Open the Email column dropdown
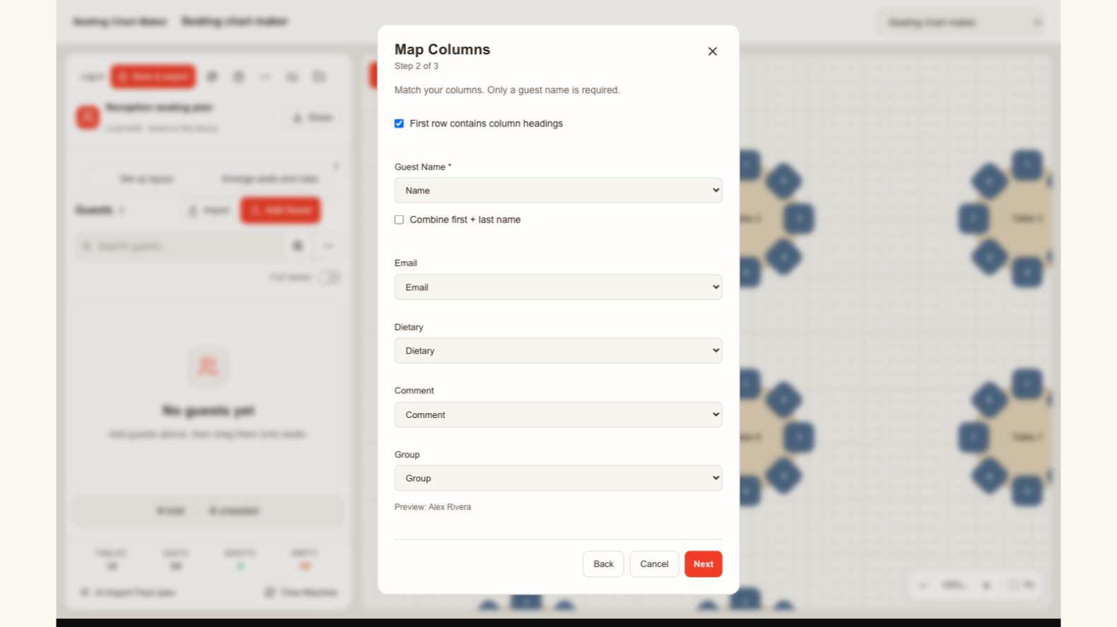The height and width of the screenshot is (627, 1117). point(558,287)
